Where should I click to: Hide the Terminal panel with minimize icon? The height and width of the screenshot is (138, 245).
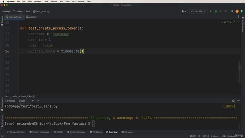coord(238,101)
